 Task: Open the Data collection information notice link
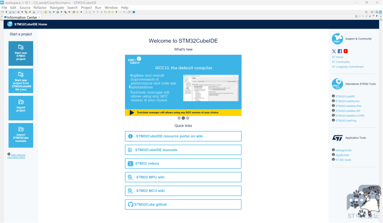pyautogui.click(x=17, y=156)
